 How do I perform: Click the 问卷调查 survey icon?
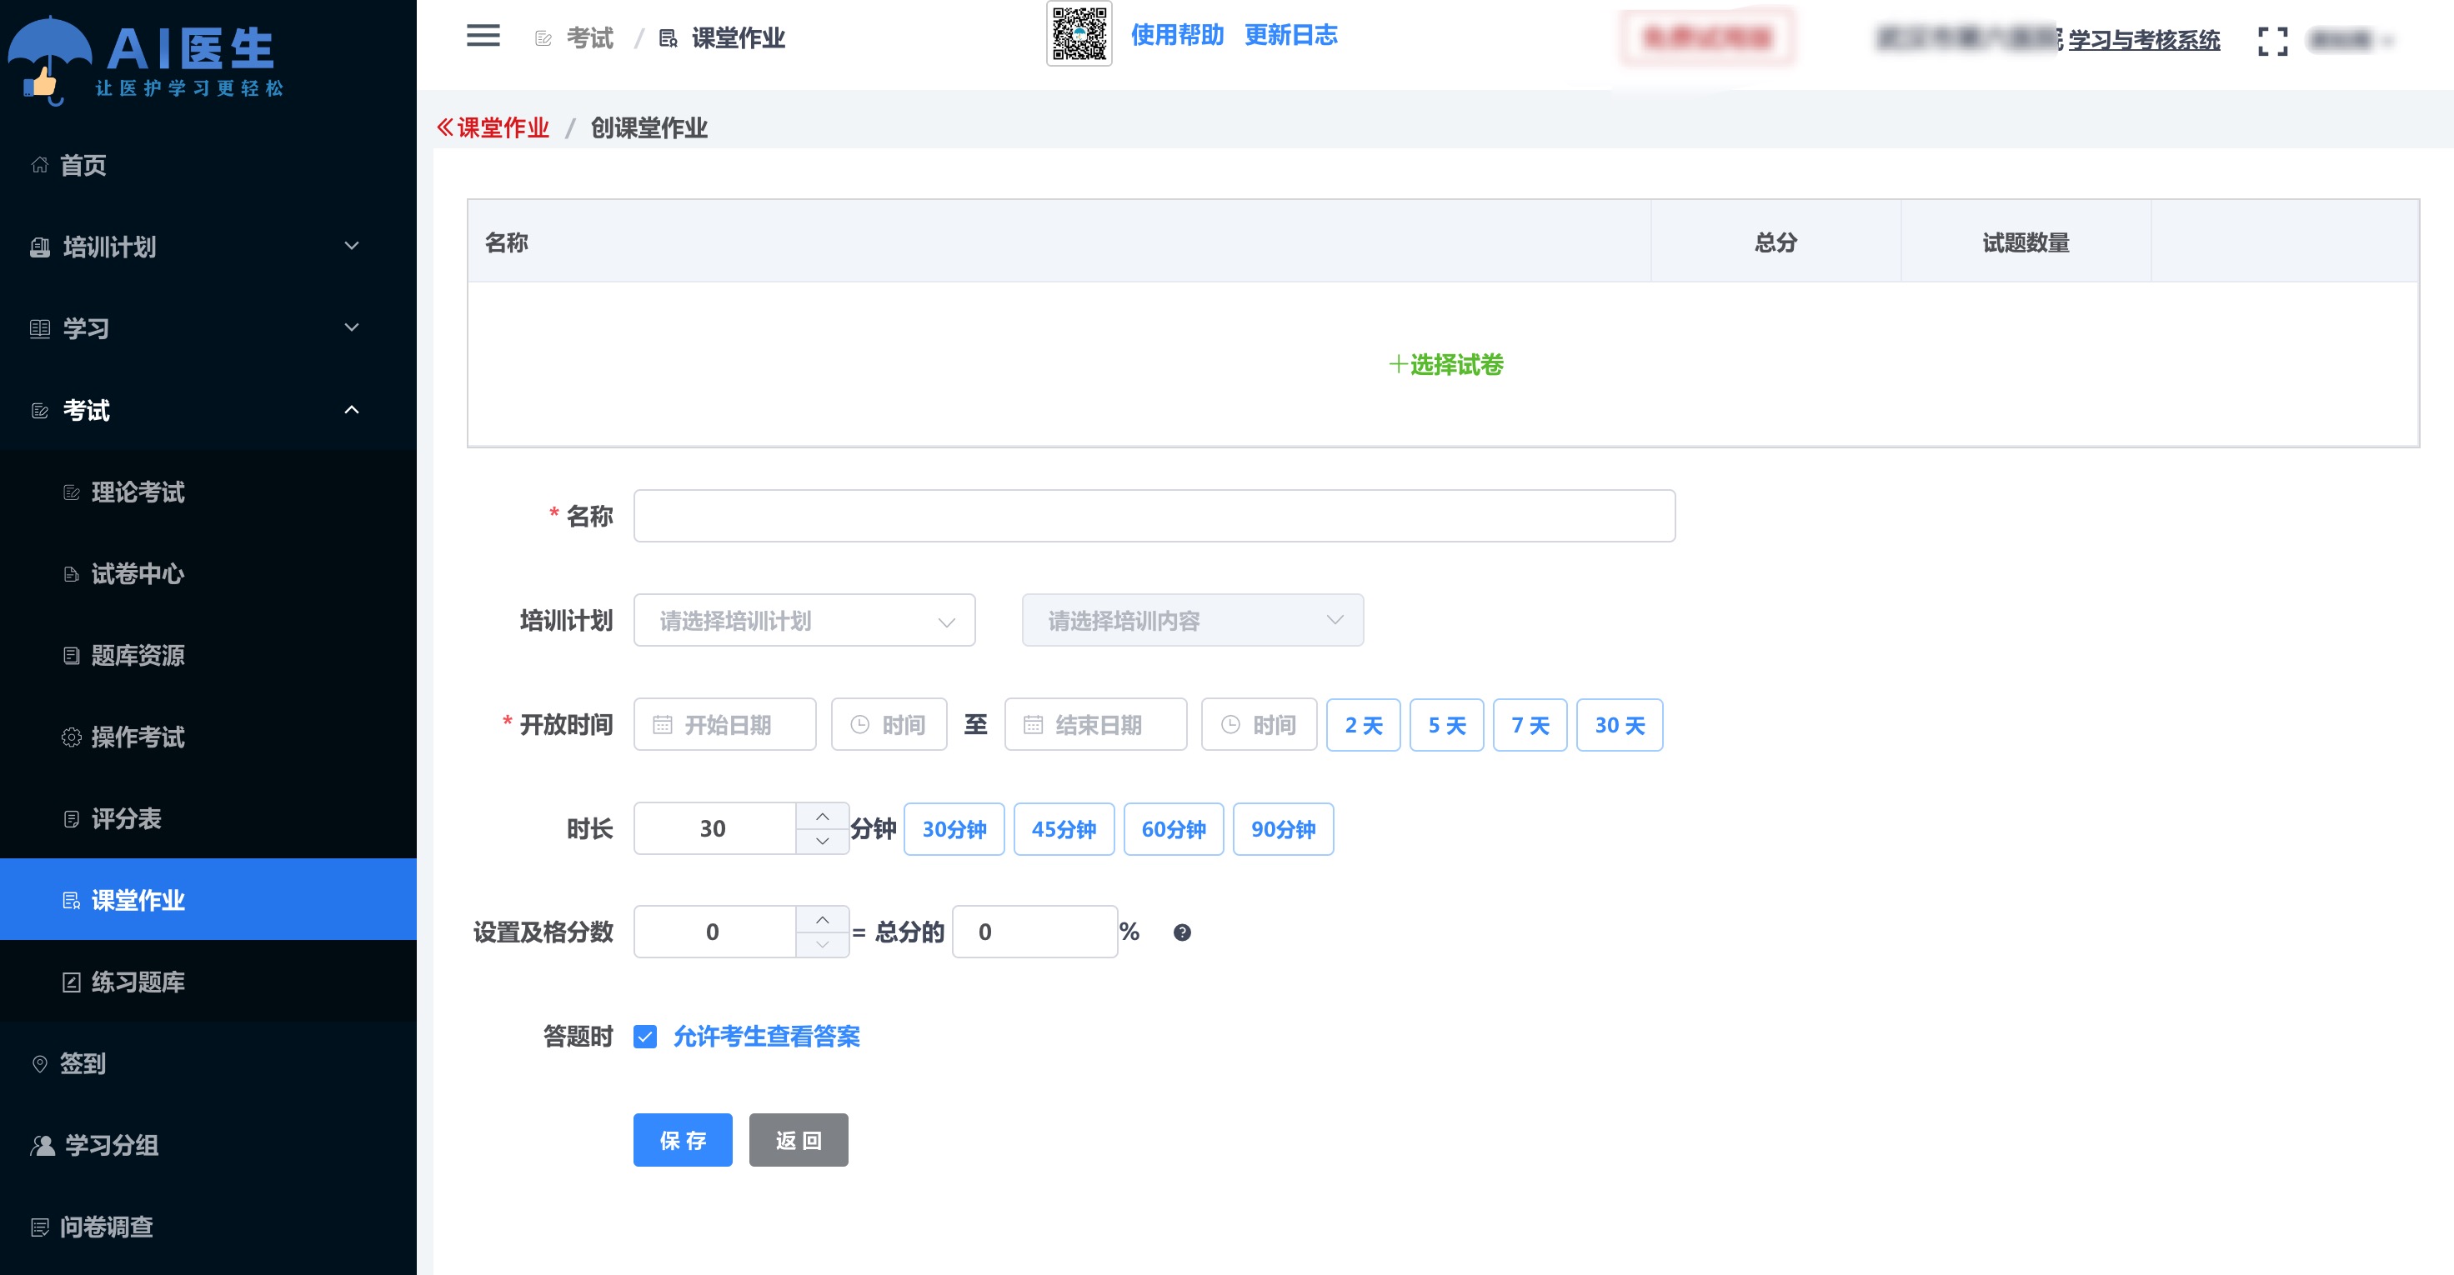pos(39,1227)
